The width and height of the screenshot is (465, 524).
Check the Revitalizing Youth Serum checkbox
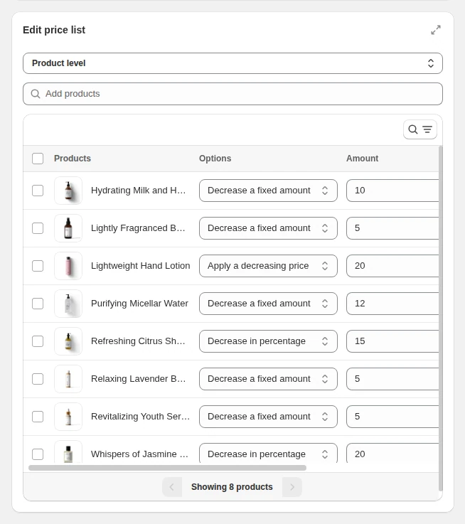tap(38, 417)
